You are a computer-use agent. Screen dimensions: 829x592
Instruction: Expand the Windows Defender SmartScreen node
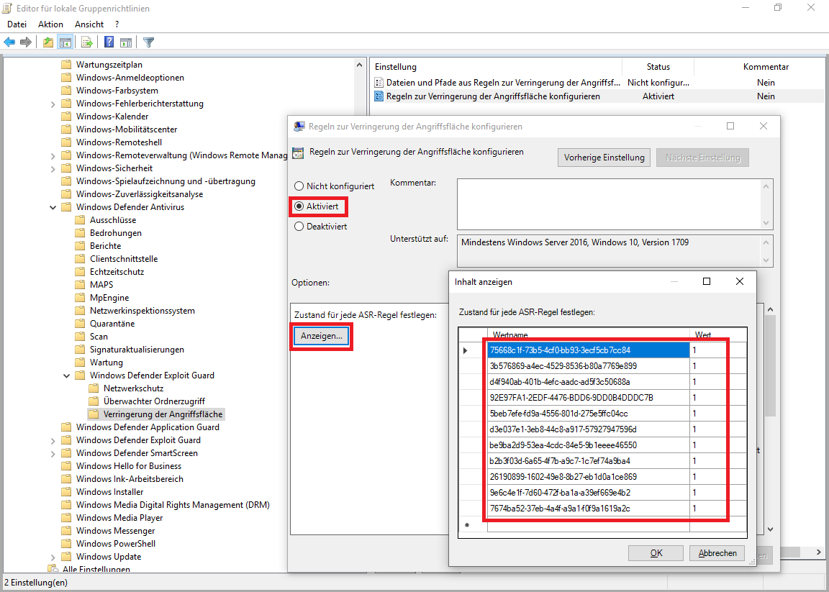pyautogui.click(x=53, y=453)
